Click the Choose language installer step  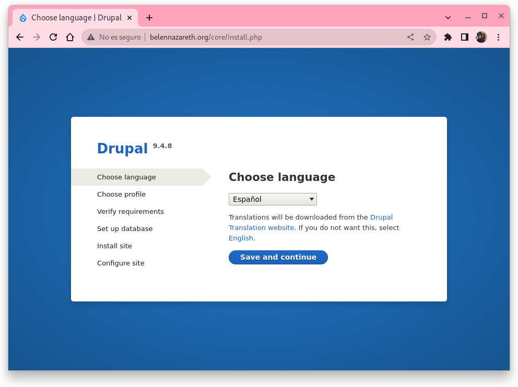(x=126, y=177)
